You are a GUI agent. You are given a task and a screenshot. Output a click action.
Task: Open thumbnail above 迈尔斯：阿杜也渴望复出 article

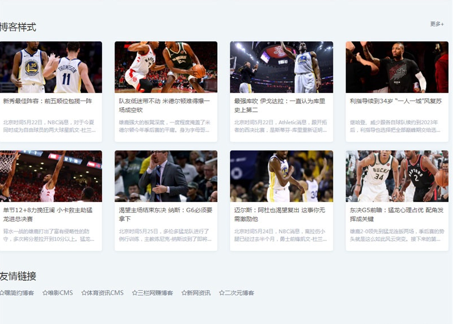pos(281,176)
